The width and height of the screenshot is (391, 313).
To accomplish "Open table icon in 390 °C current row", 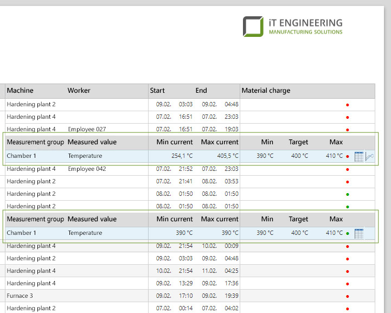I will click(358, 233).
